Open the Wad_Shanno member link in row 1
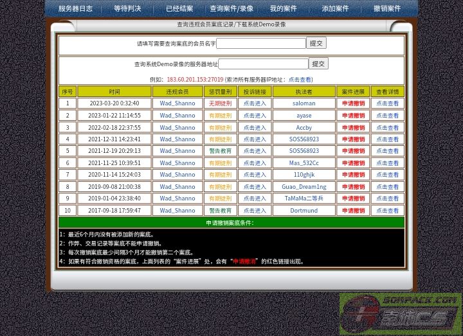 click(x=177, y=103)
